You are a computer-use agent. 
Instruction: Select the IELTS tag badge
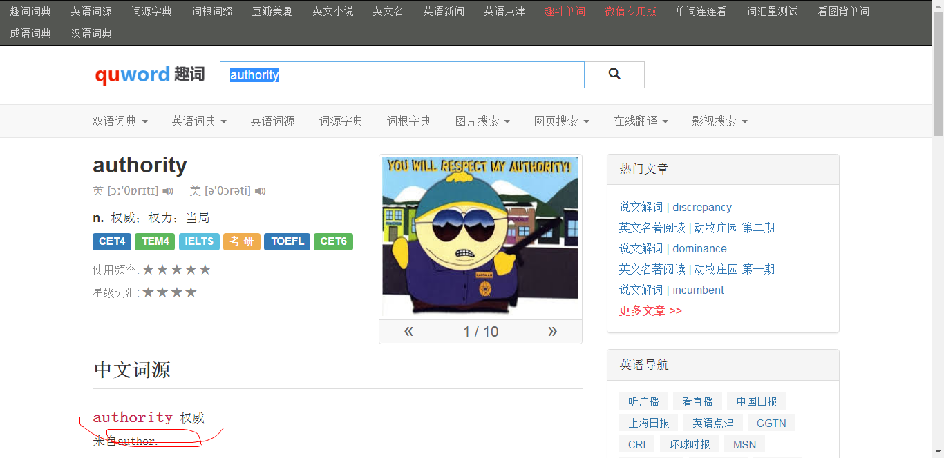[x=199, y=241]
